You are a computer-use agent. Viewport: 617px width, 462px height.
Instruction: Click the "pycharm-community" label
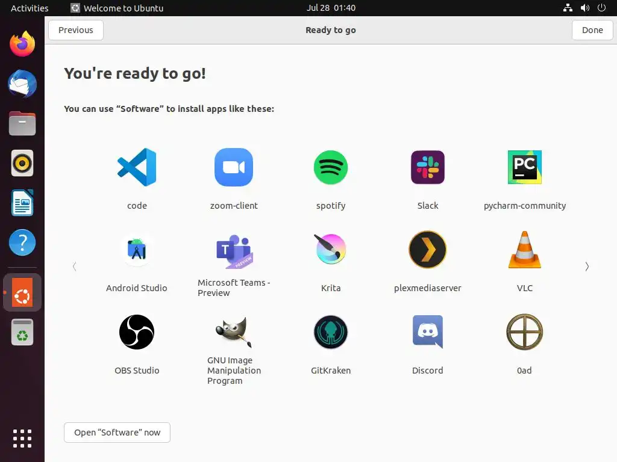[525, 206]
